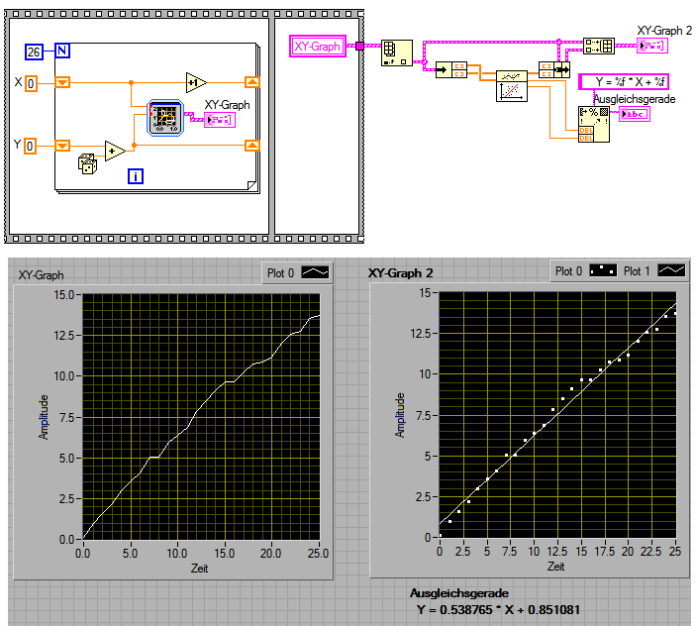696x626 pixels.
Task: Click the Add function triangle node
Action: [115, 151]
